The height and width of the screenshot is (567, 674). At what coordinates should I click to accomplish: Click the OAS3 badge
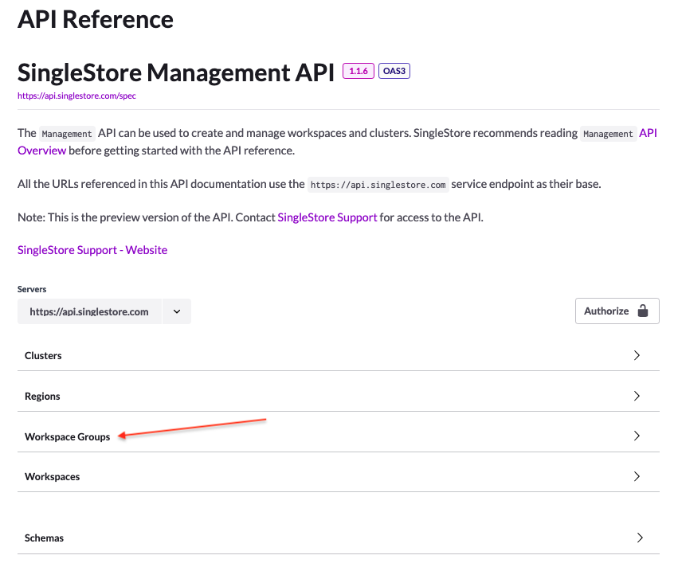394,71
